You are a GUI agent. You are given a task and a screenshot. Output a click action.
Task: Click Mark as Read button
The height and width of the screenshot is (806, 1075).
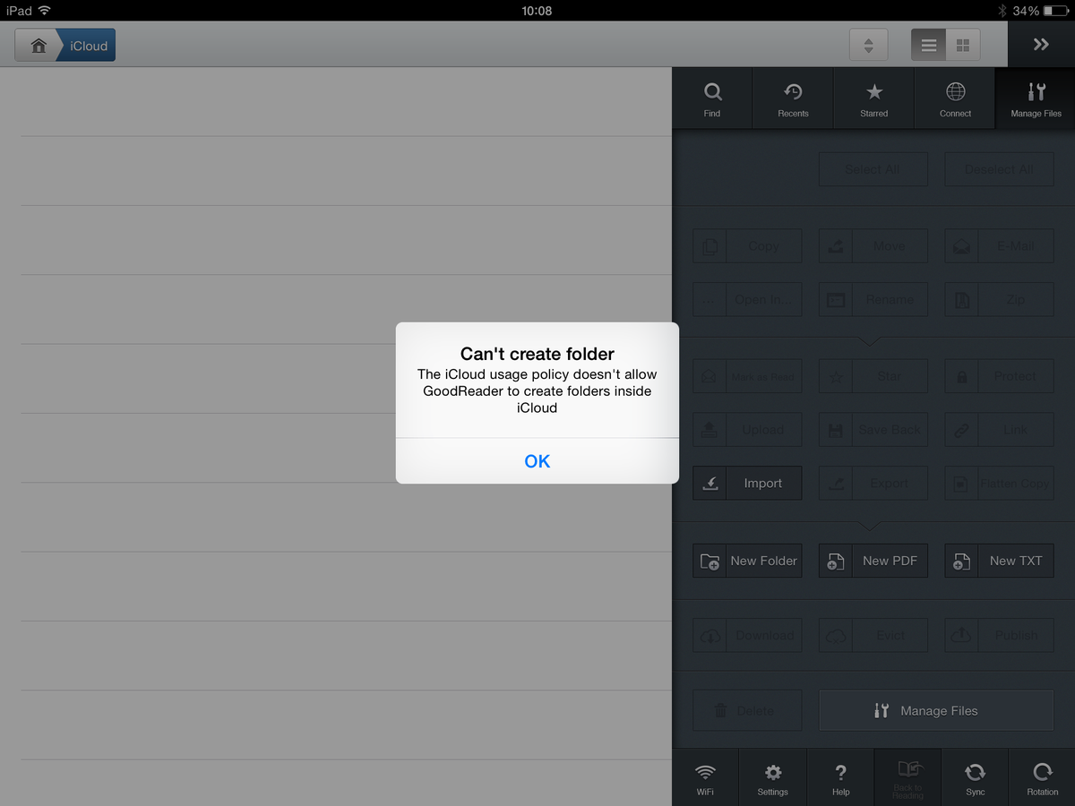[x=747, y=376]
